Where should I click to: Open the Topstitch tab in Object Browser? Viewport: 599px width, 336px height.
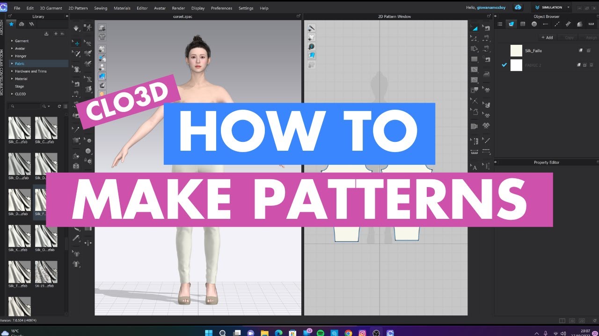click(x=557, y=24)
